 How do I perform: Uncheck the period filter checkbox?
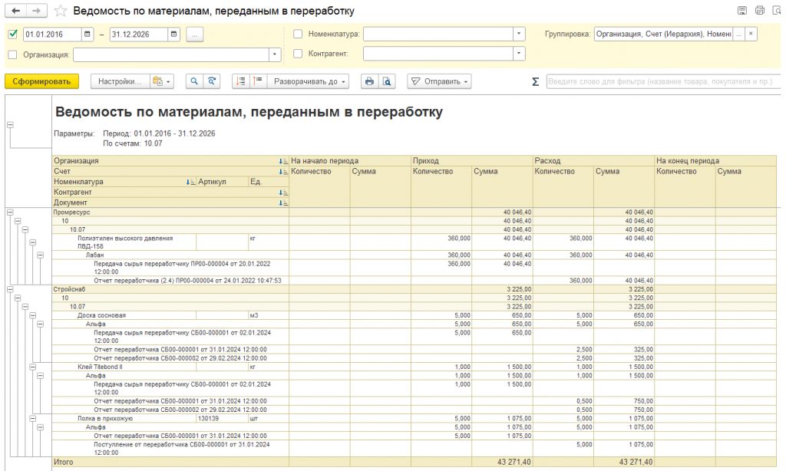pyautogui.click(x=13, y=34)
